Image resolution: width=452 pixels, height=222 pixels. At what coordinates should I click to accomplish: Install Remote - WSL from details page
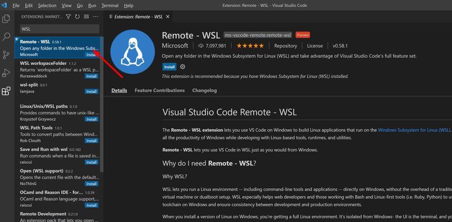click(x=170, y=67)
